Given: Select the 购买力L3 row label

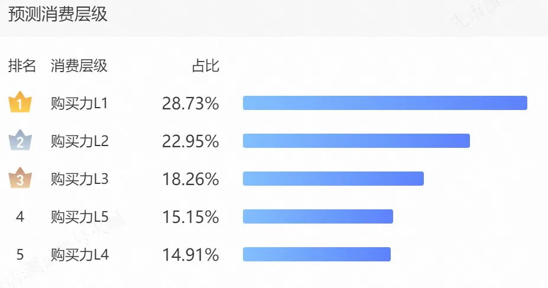Looking at the screenshot, I should click(x=80, y=179).
